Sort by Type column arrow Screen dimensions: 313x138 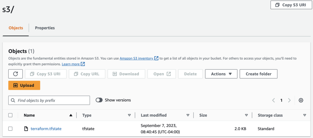pyautogui.click(x=129, y=115)
